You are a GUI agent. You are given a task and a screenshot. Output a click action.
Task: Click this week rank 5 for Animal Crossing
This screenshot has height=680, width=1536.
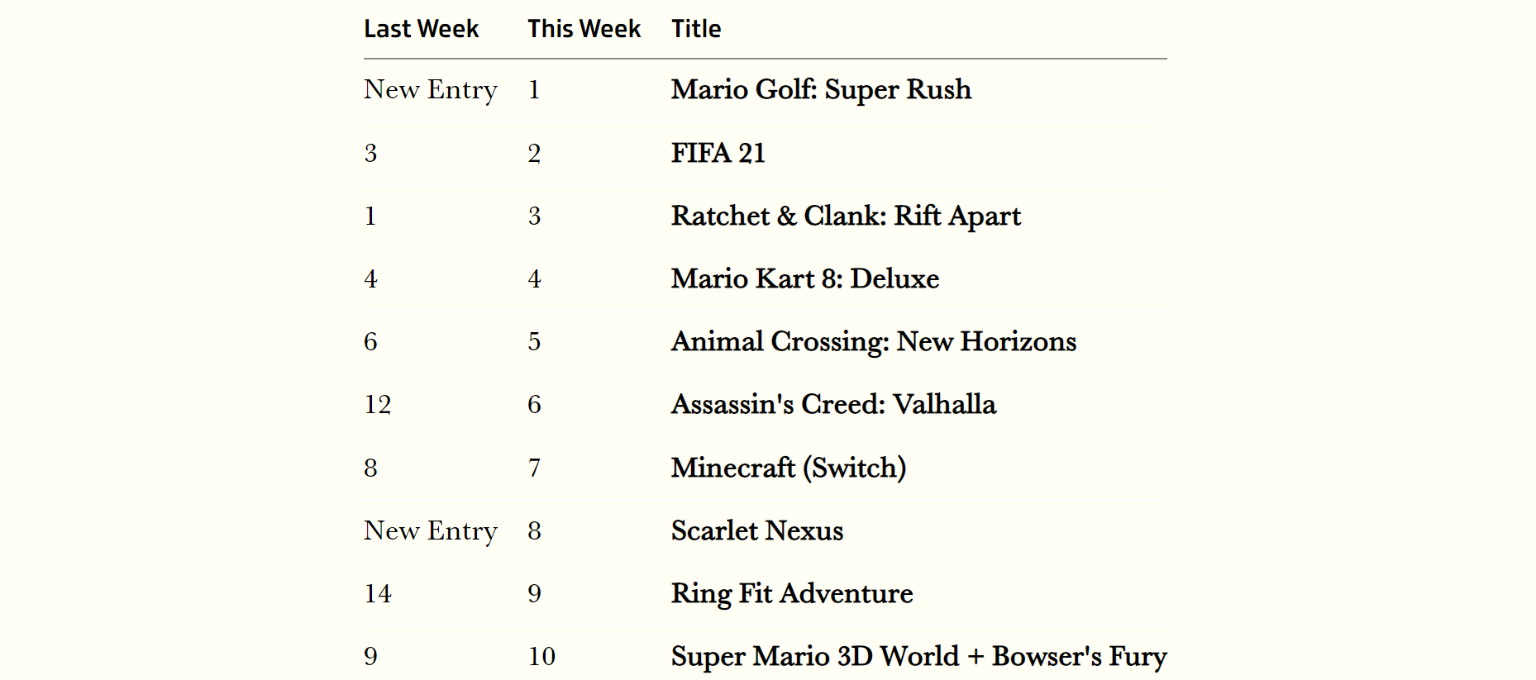click(534, 341)
